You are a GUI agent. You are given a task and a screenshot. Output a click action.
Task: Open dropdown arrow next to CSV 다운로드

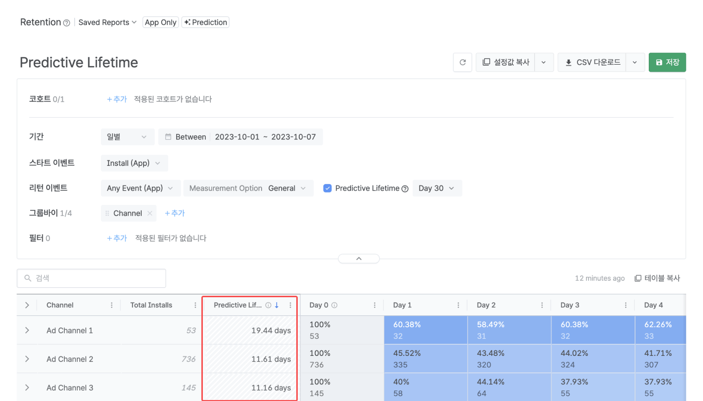(635, 63)
